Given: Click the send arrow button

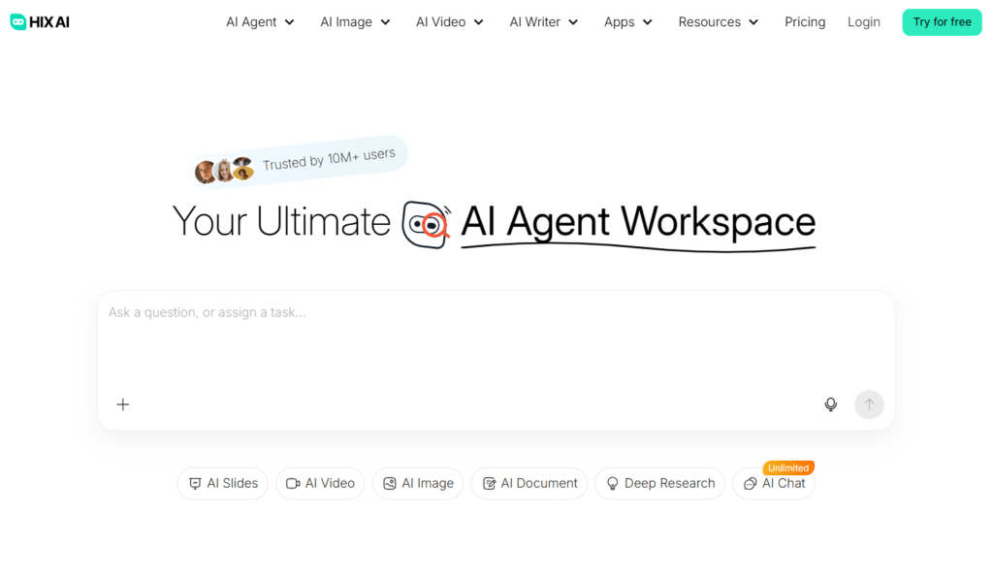Looking at the screenshot, I should coord(869,404).
